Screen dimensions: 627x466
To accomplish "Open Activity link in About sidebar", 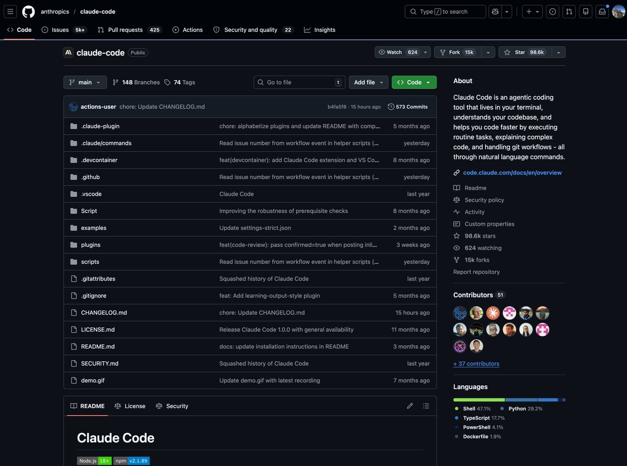I will (x=474, y=212).
